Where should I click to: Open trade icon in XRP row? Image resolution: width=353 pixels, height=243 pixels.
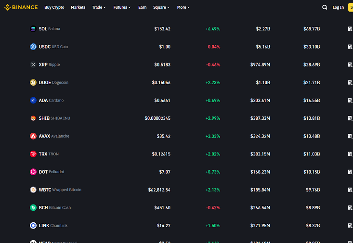[350, 64]
